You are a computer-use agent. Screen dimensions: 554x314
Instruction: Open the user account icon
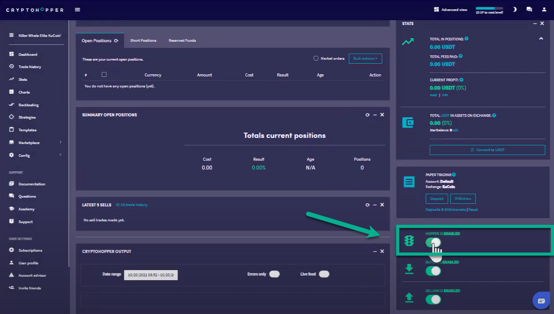pos(544,9)
